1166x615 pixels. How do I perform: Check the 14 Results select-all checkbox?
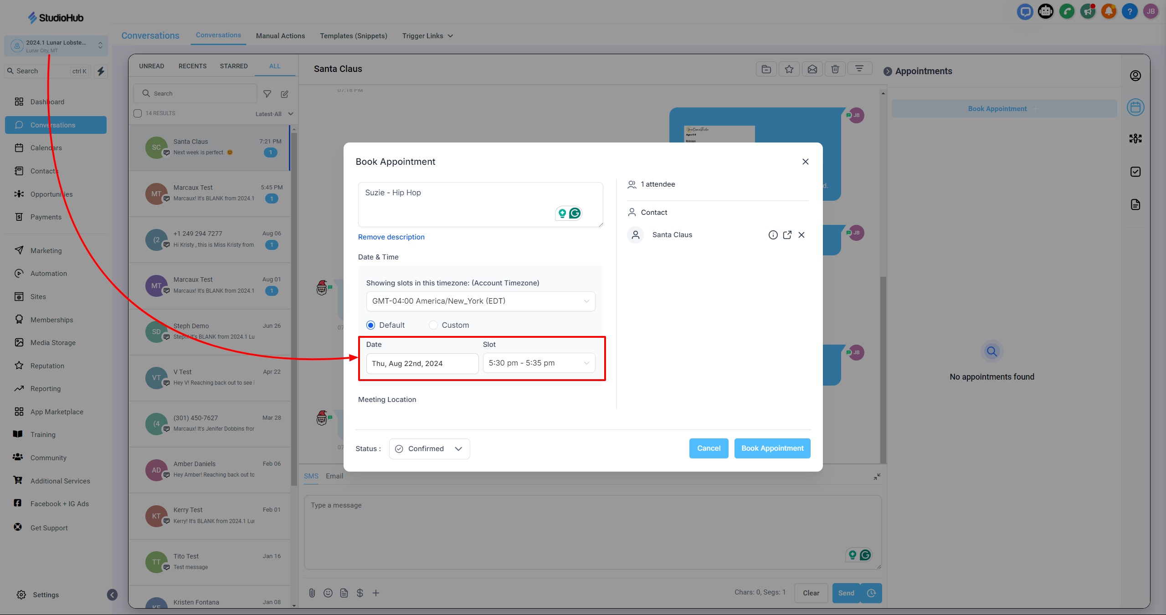coord(138,113)
